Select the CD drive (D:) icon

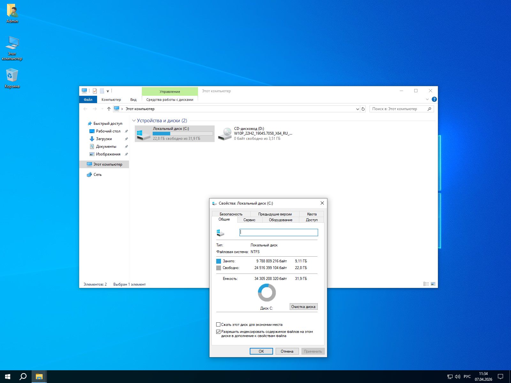pyautogui.click(x=225, y=133)
